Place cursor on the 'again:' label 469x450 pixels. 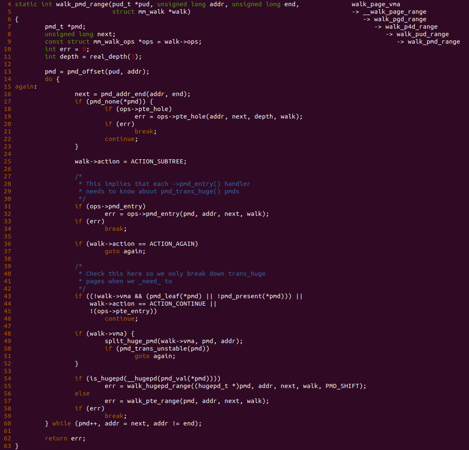[x=26, y=87]
